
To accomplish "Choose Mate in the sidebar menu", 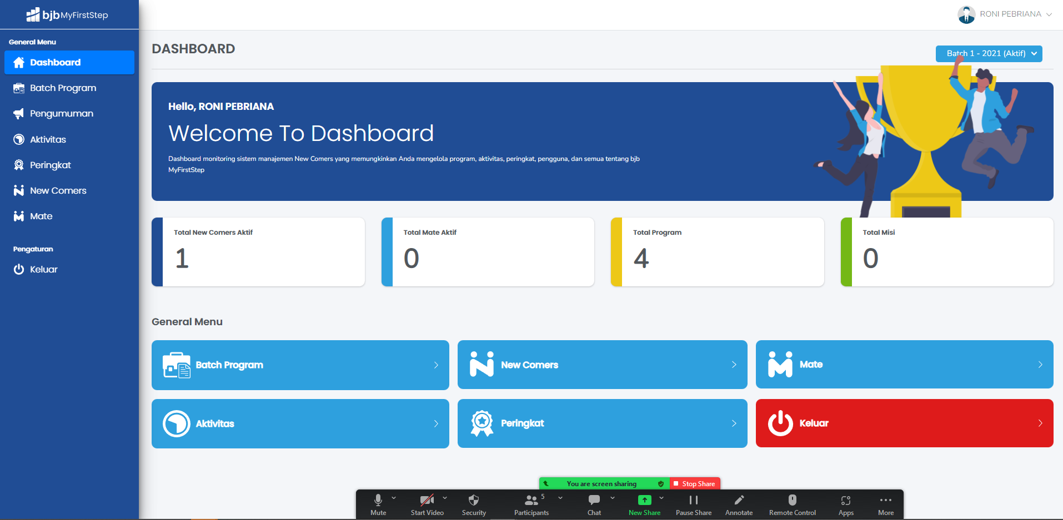I will pos(69,216).
